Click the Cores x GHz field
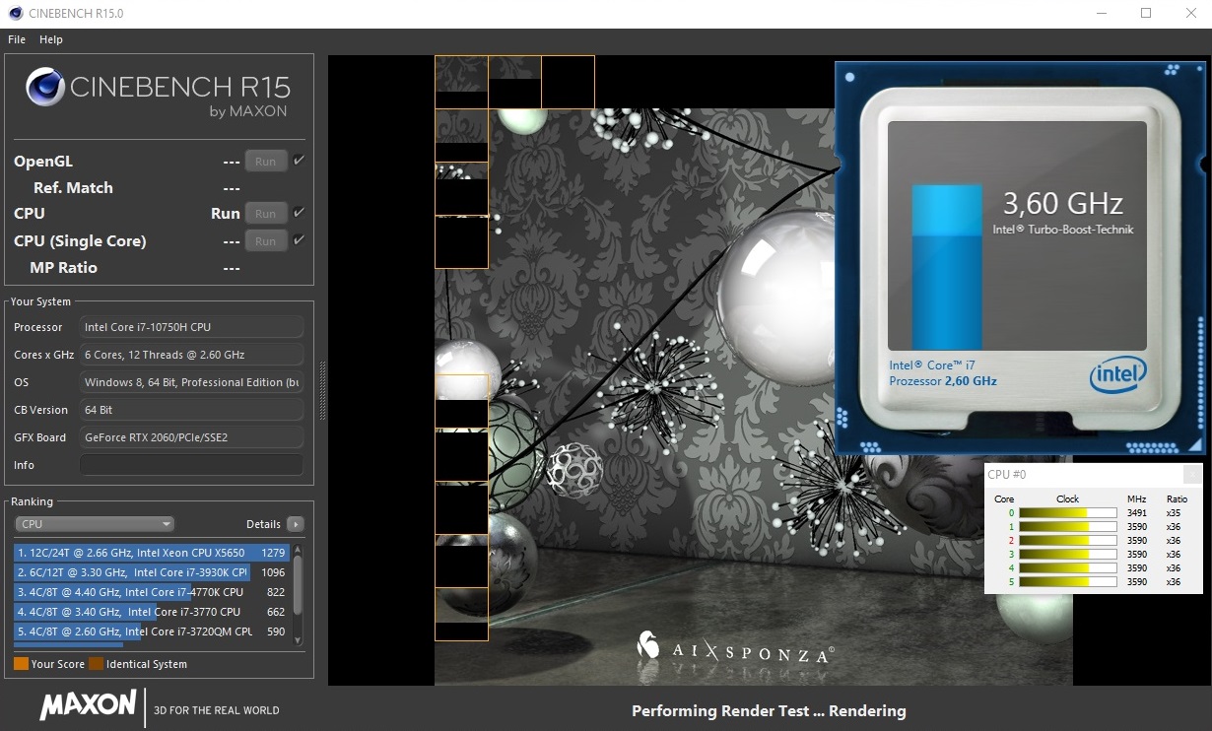 pos(191,355)
